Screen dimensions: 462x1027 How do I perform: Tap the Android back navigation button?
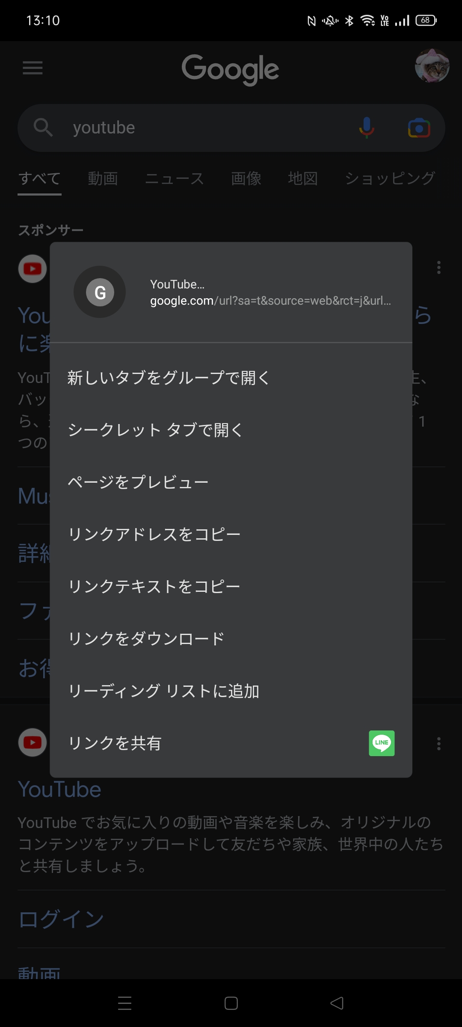pos(337,1003)
